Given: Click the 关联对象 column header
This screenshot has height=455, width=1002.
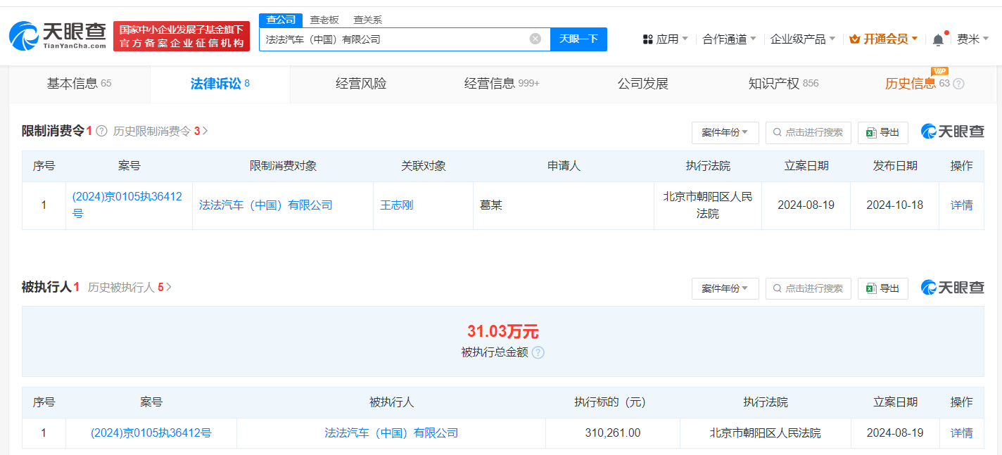Looking at the screenshot, I should tap(424, 167).
